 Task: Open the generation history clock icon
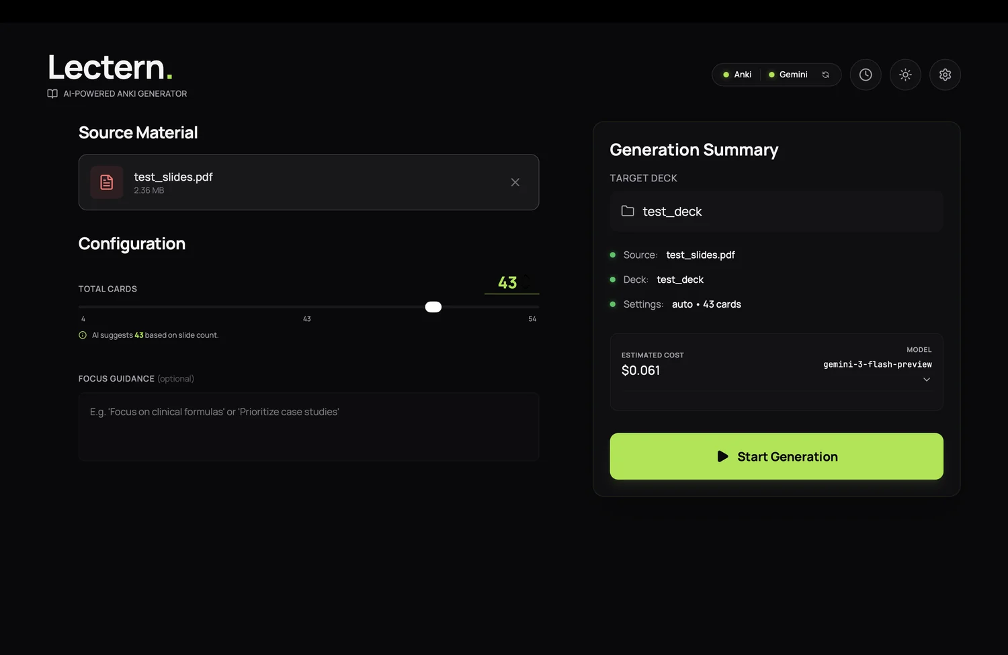[x=865, y=75]
